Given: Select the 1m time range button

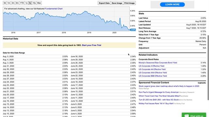Looking at the screenshot, I should click(9, 3).
